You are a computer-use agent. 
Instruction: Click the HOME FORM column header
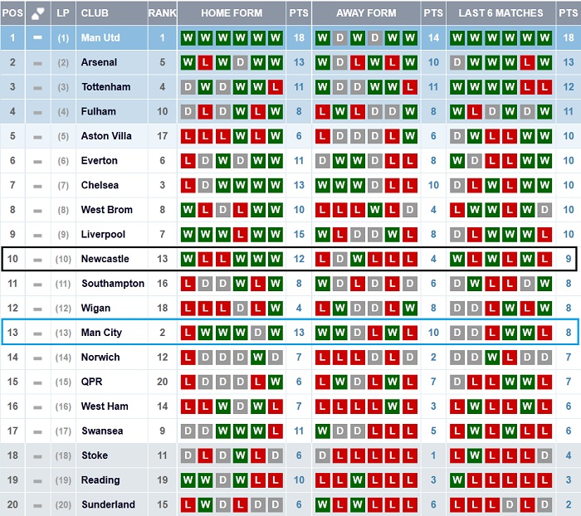click(x=232, y=13)
